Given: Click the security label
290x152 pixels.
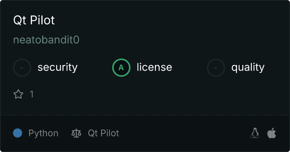Looking at the screenshot, I should (x=57, y=68).
